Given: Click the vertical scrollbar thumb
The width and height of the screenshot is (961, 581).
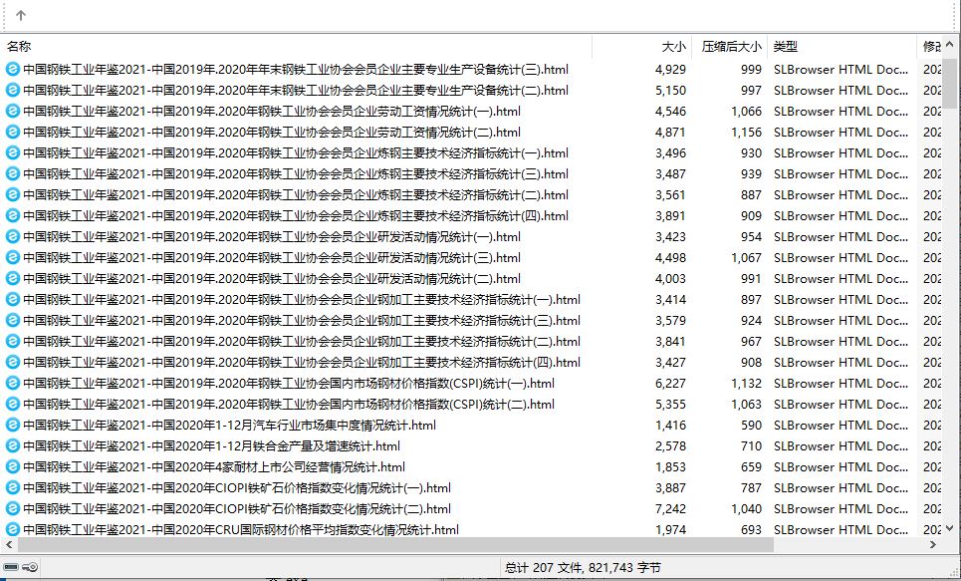Looking at the screenshot, I should tap(949, 83).
